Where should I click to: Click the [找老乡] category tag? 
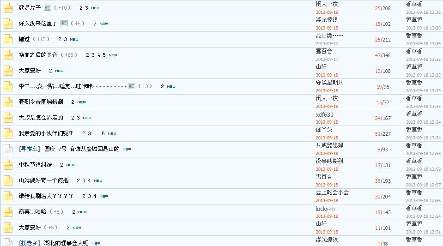[30, 243]
